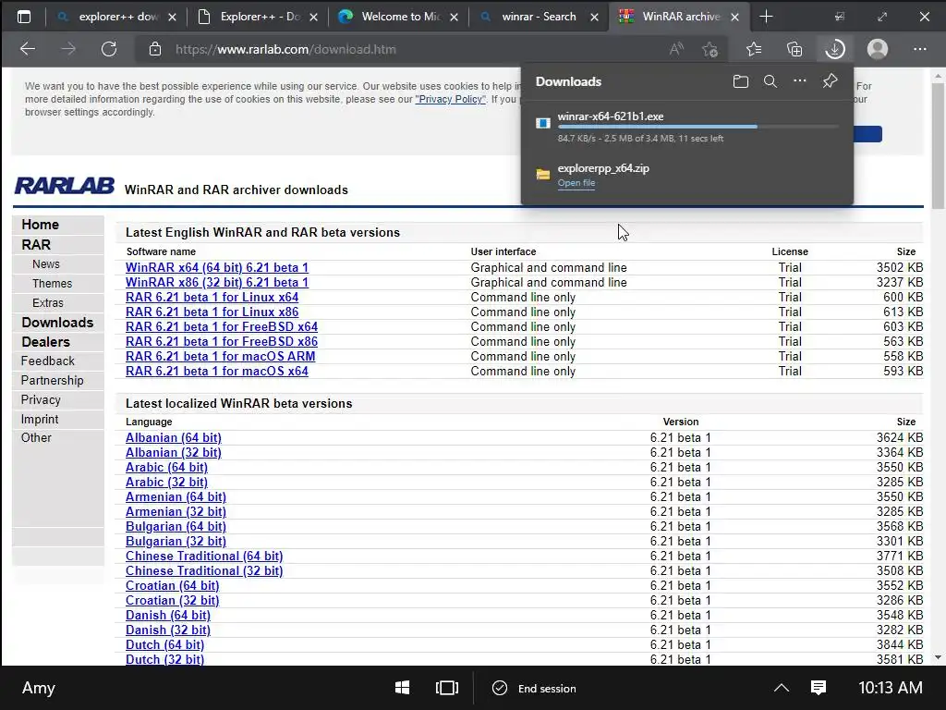Pin the Downloads panel
The height and width of the screenshot is (710, 946).
831,81
